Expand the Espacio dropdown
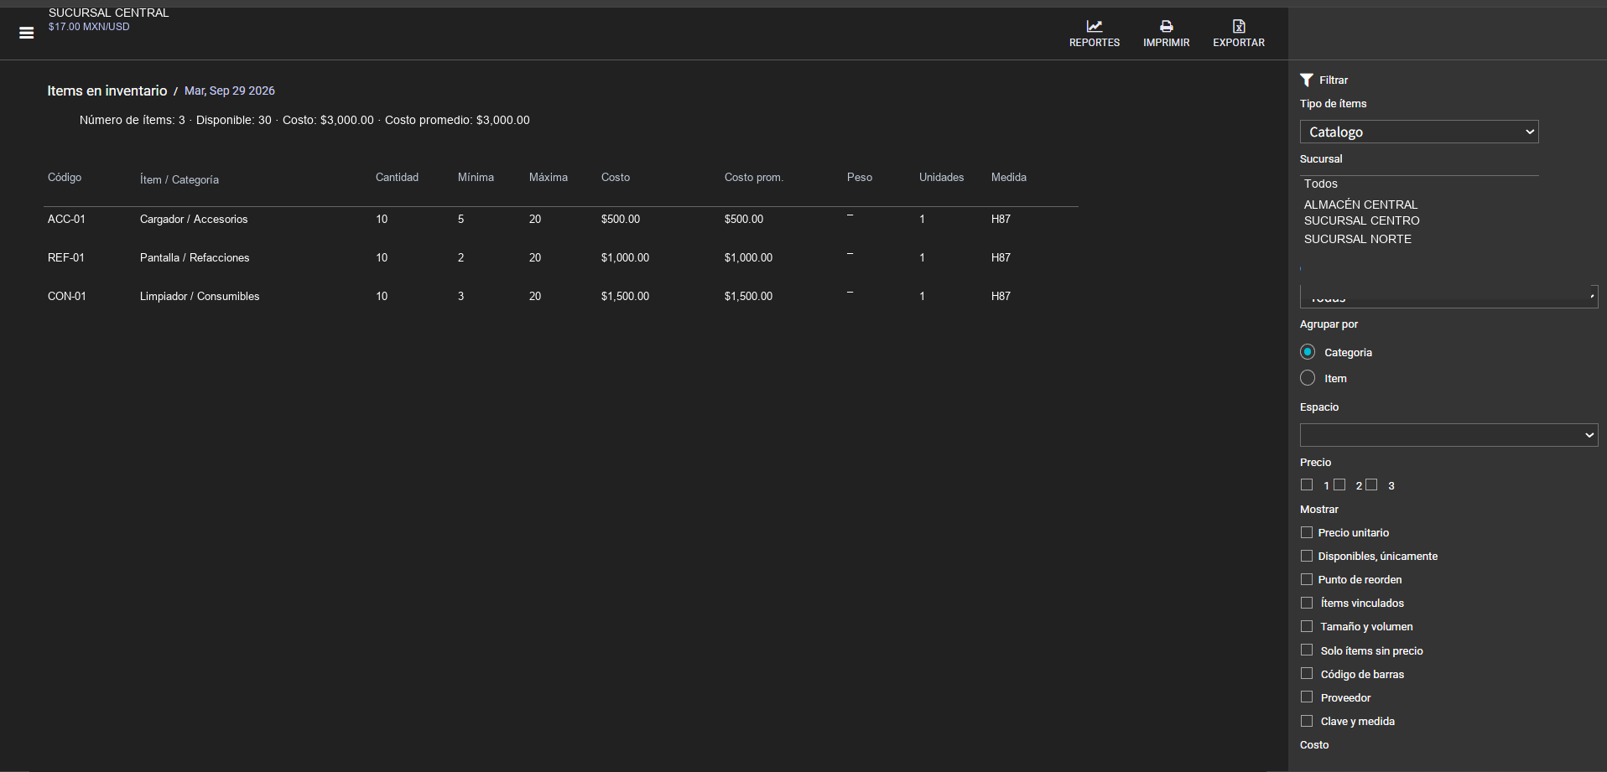 point(1448,435)
